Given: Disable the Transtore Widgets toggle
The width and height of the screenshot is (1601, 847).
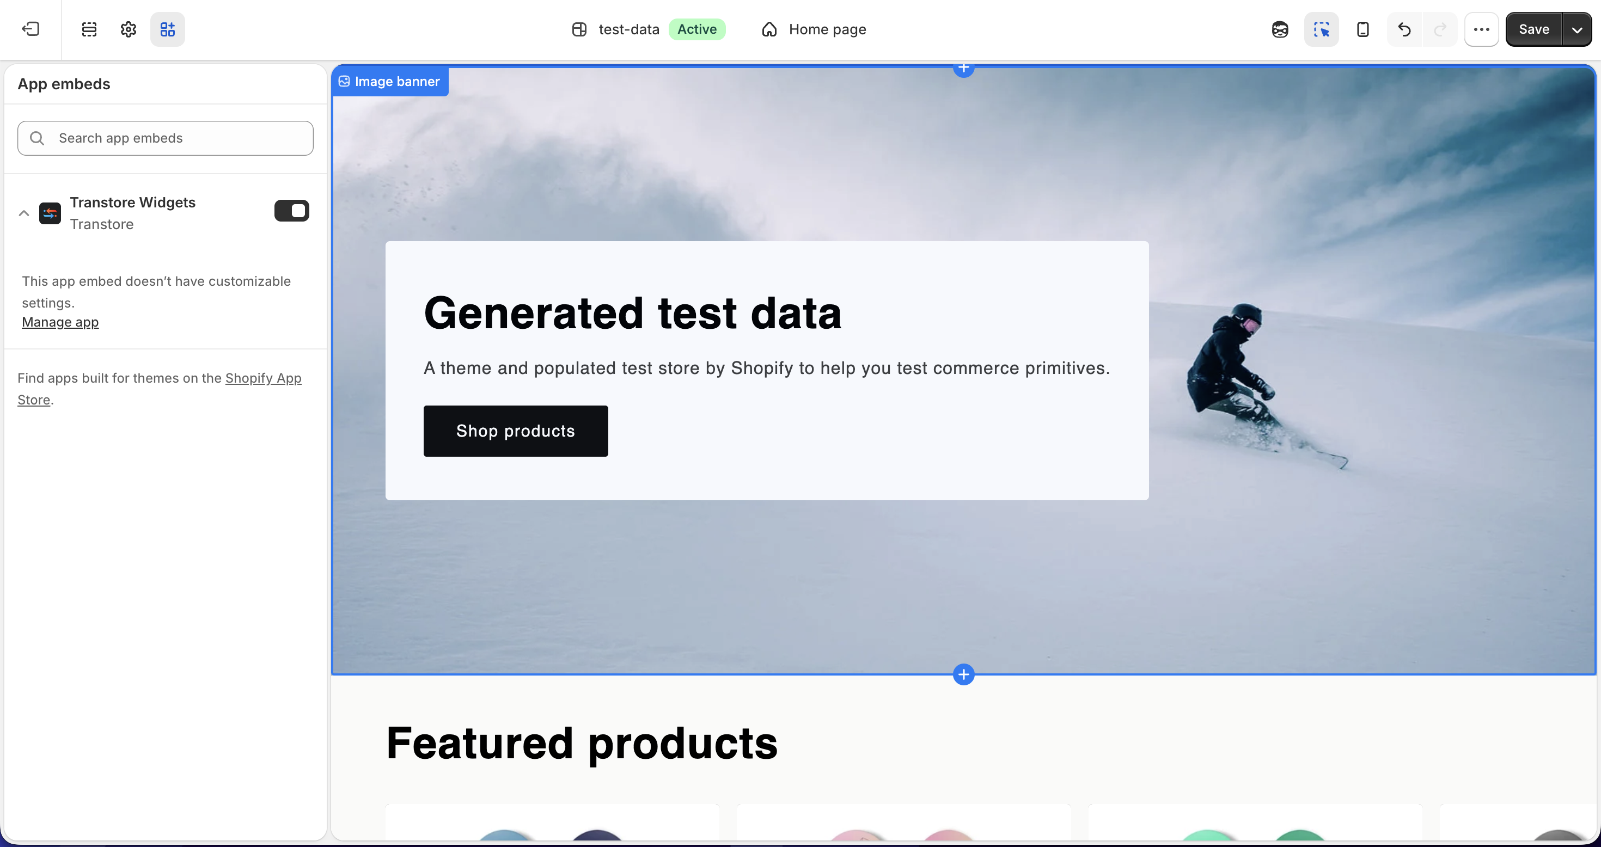Looking at the screenshot, I should coord(291,211).
